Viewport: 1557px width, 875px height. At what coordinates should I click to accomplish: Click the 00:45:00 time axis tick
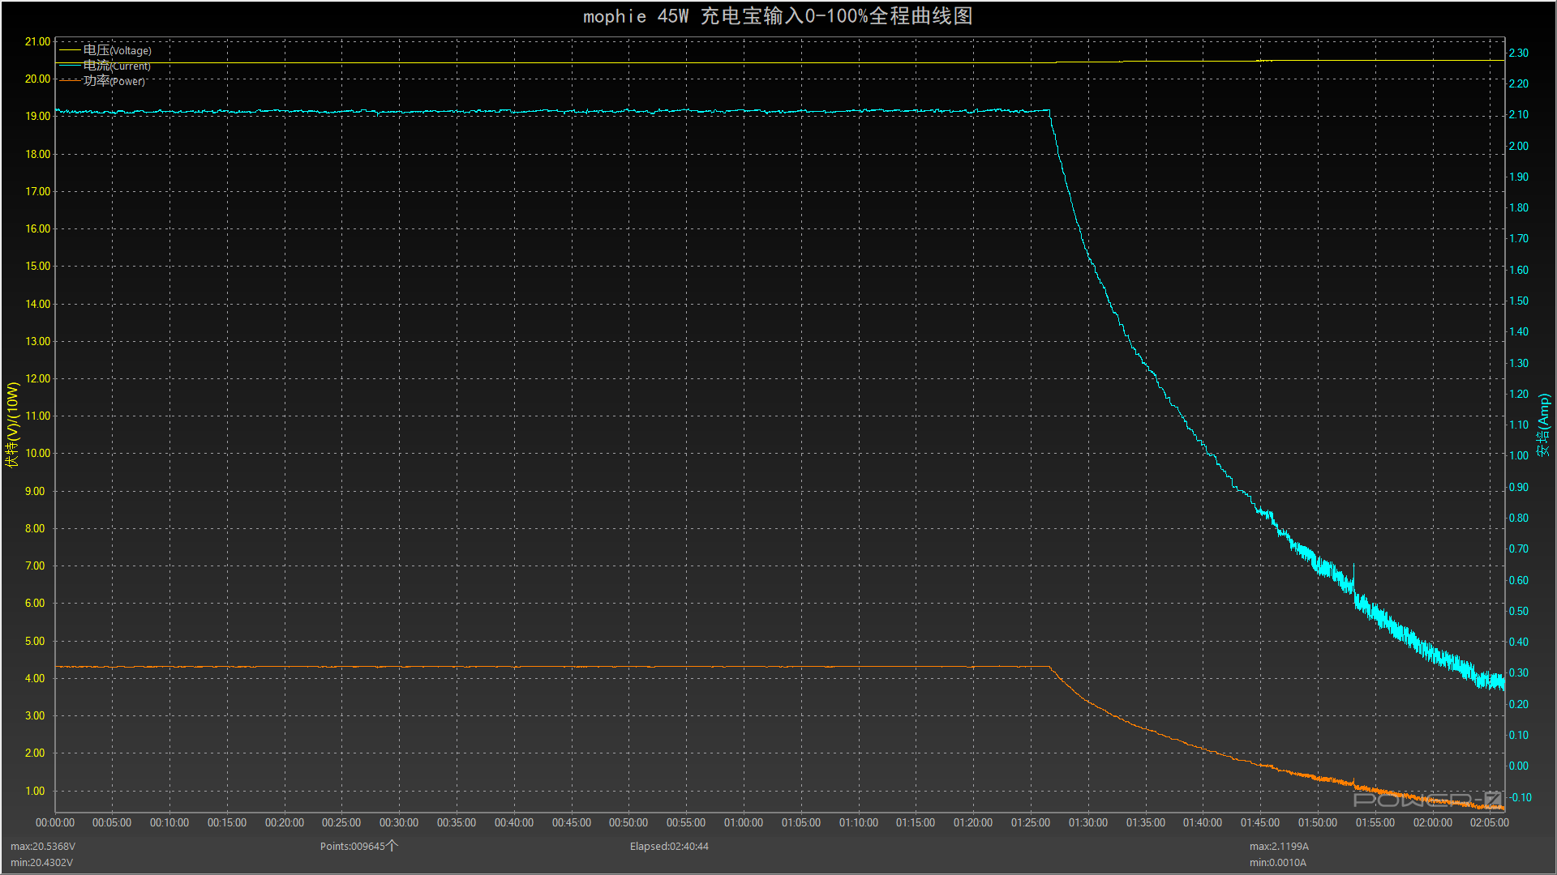tap(572, 822)
